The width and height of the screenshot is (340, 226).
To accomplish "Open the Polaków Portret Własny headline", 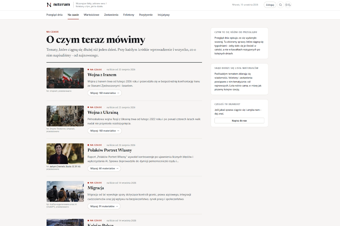I will click(110, 150).
